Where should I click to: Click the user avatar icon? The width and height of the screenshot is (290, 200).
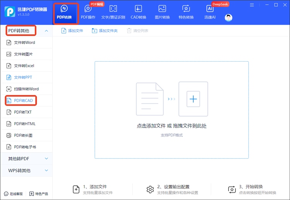(x=229, y=18)
